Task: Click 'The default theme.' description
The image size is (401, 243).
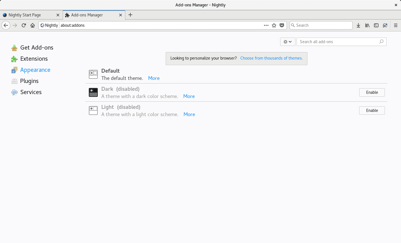Action: click(x=122, y=78)
